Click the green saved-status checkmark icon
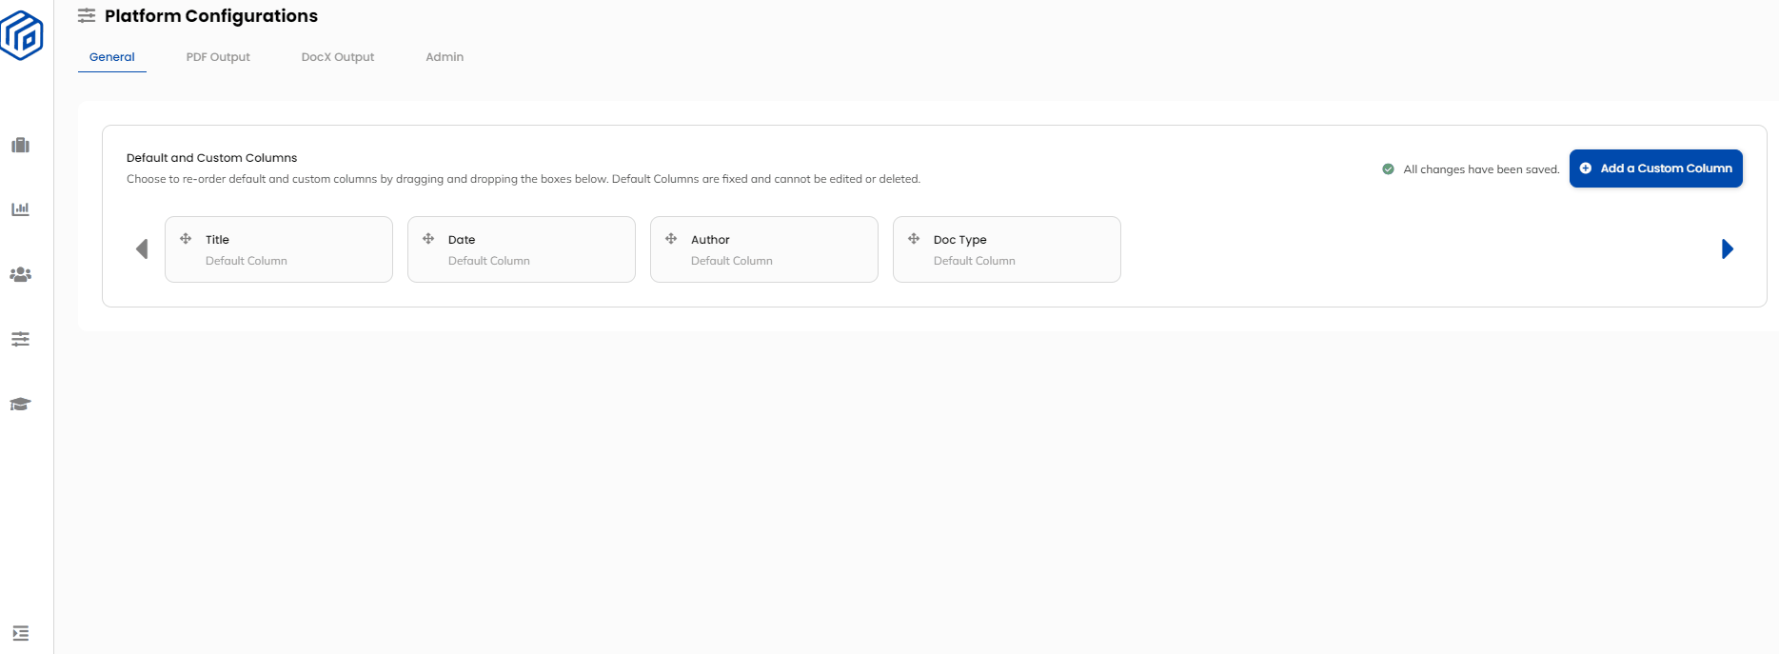 point(1387,168)
